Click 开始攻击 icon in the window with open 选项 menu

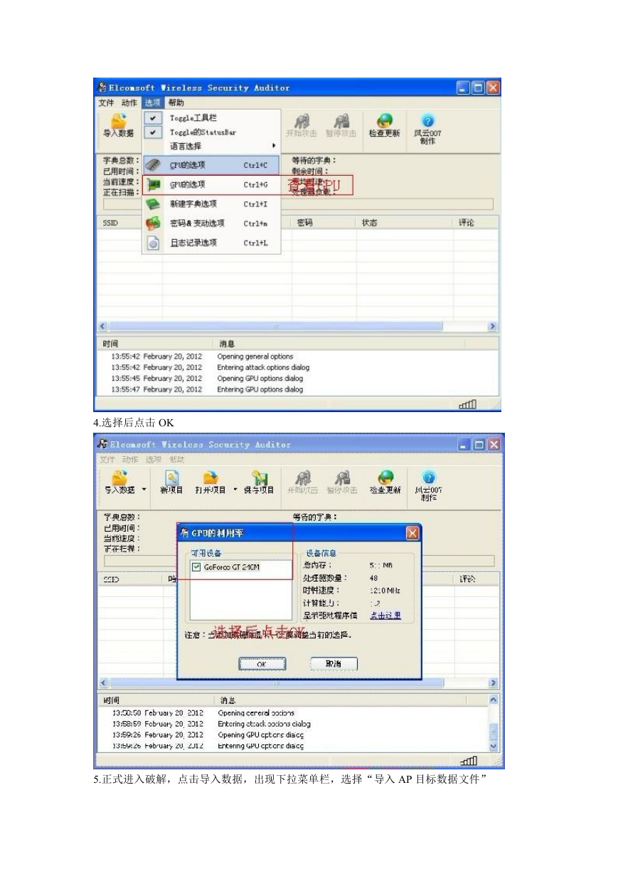(x=303, y=120)
